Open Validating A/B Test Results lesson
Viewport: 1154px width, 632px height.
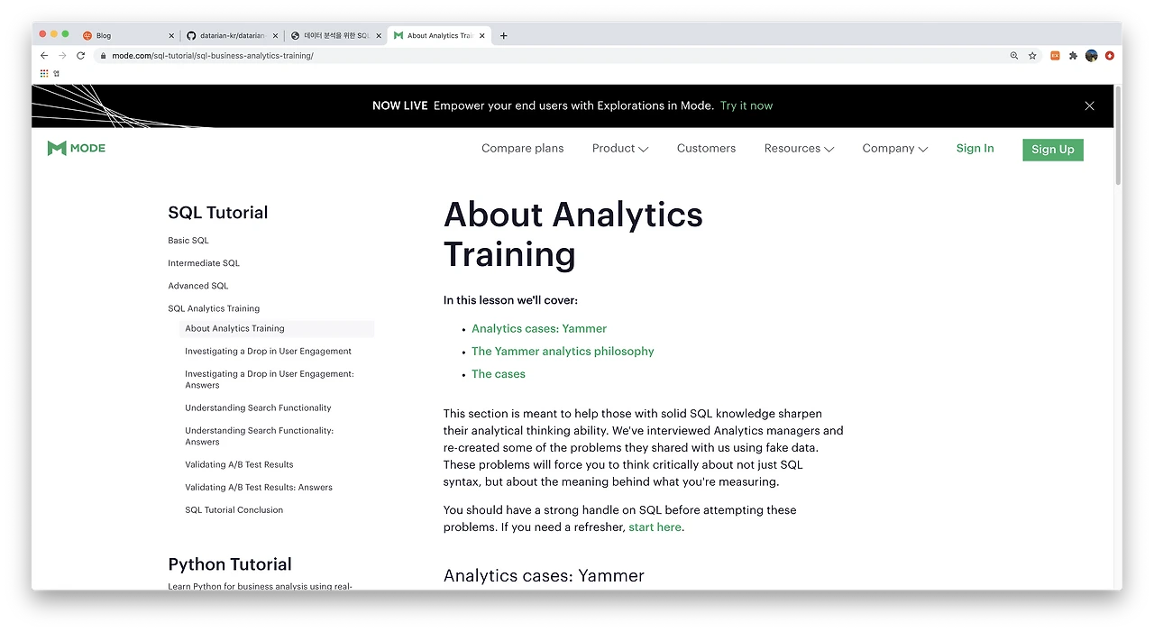coord(239,465)
